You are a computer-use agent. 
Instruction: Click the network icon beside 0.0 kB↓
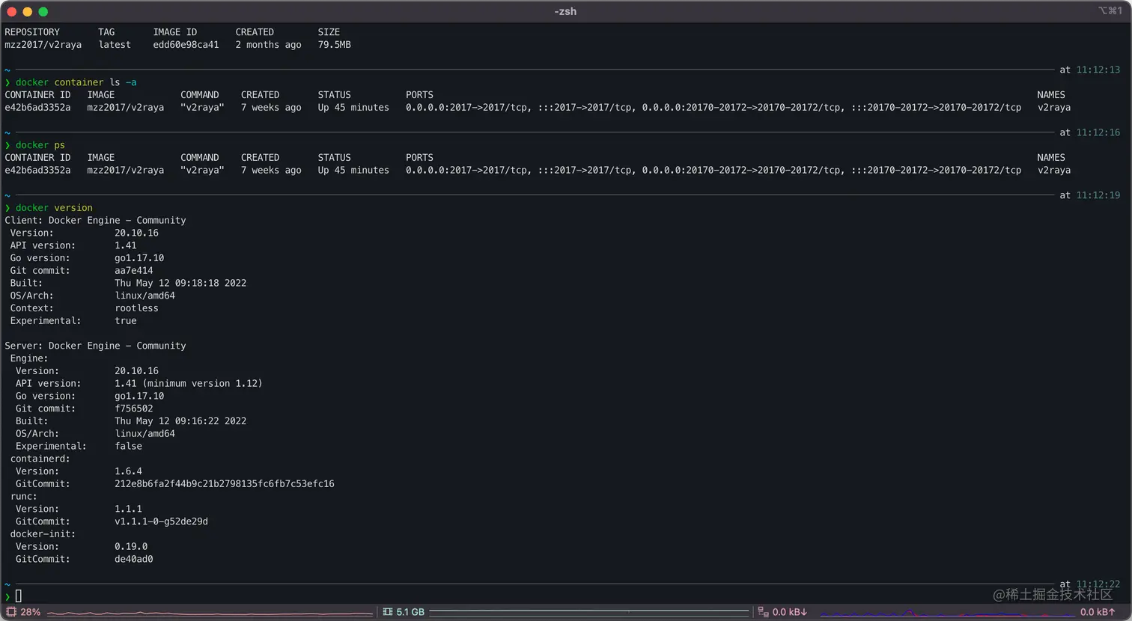(764, 612)
